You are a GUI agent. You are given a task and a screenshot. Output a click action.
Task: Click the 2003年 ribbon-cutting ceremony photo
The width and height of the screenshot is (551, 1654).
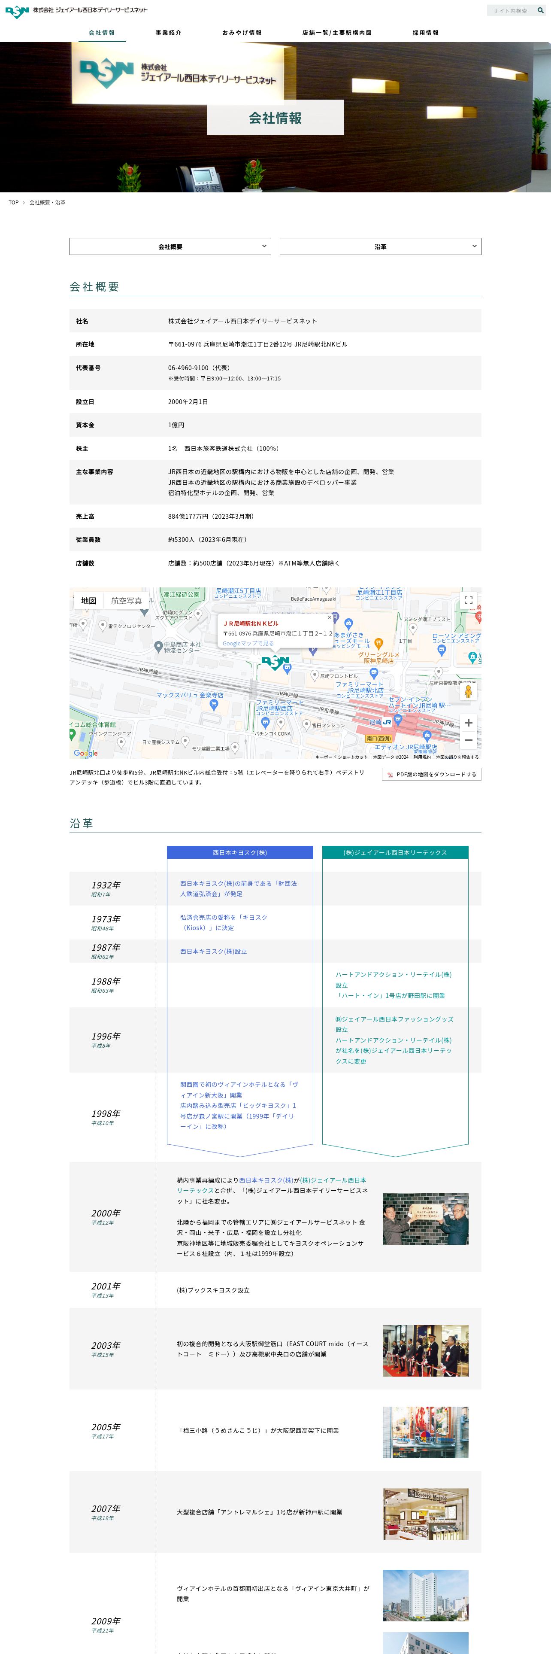(x=425, y=1351)
